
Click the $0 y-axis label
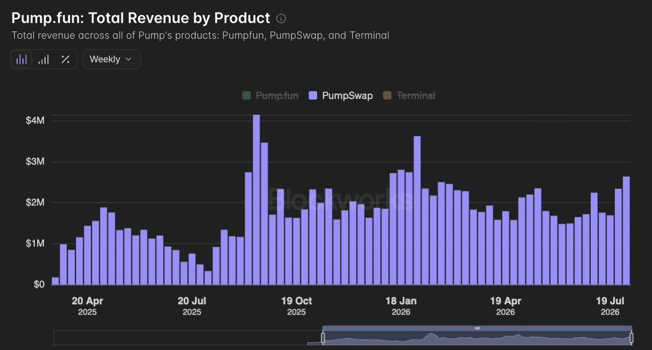tap(39, 284)
